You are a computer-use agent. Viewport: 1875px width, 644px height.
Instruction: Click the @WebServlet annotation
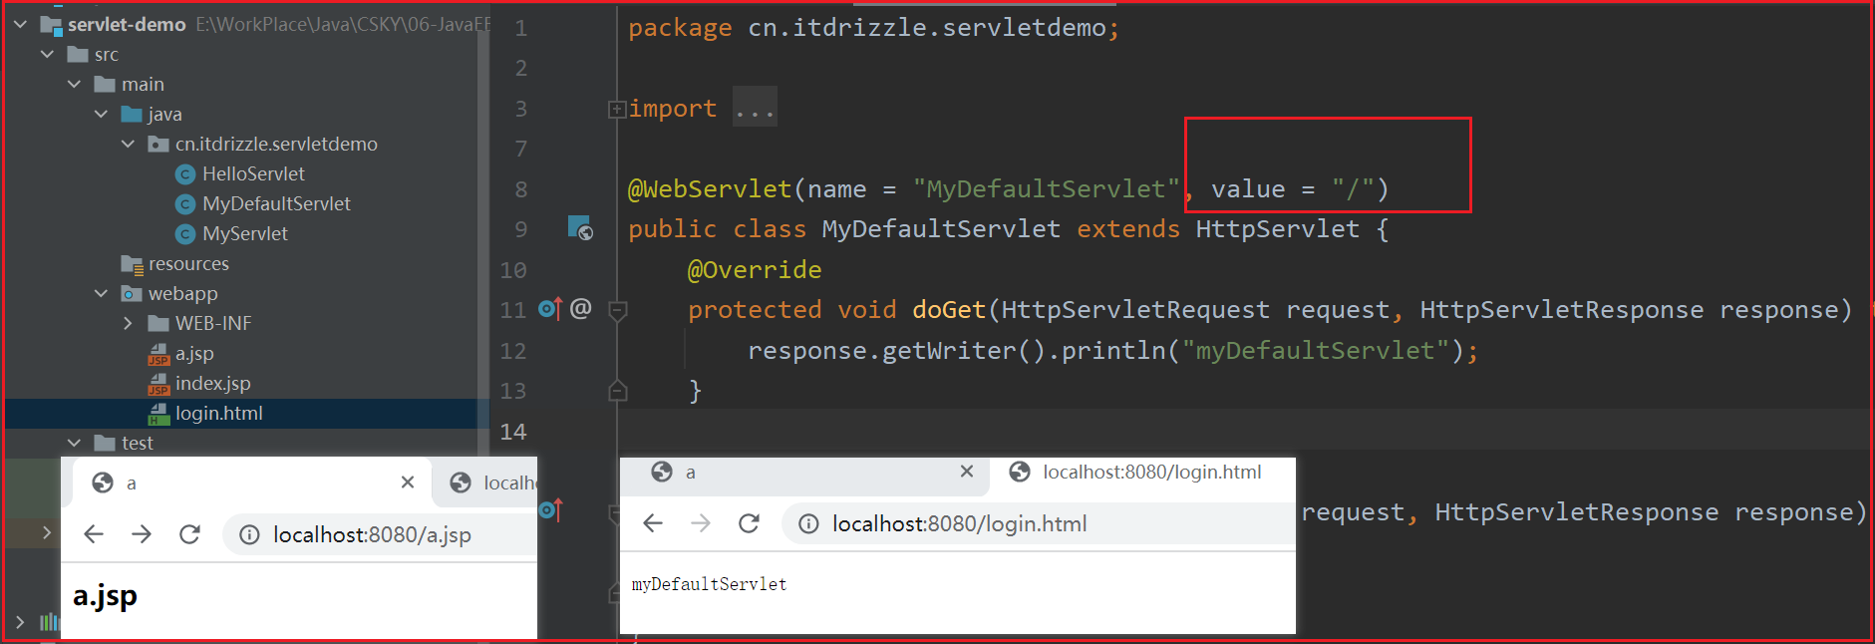coord(710,188)
